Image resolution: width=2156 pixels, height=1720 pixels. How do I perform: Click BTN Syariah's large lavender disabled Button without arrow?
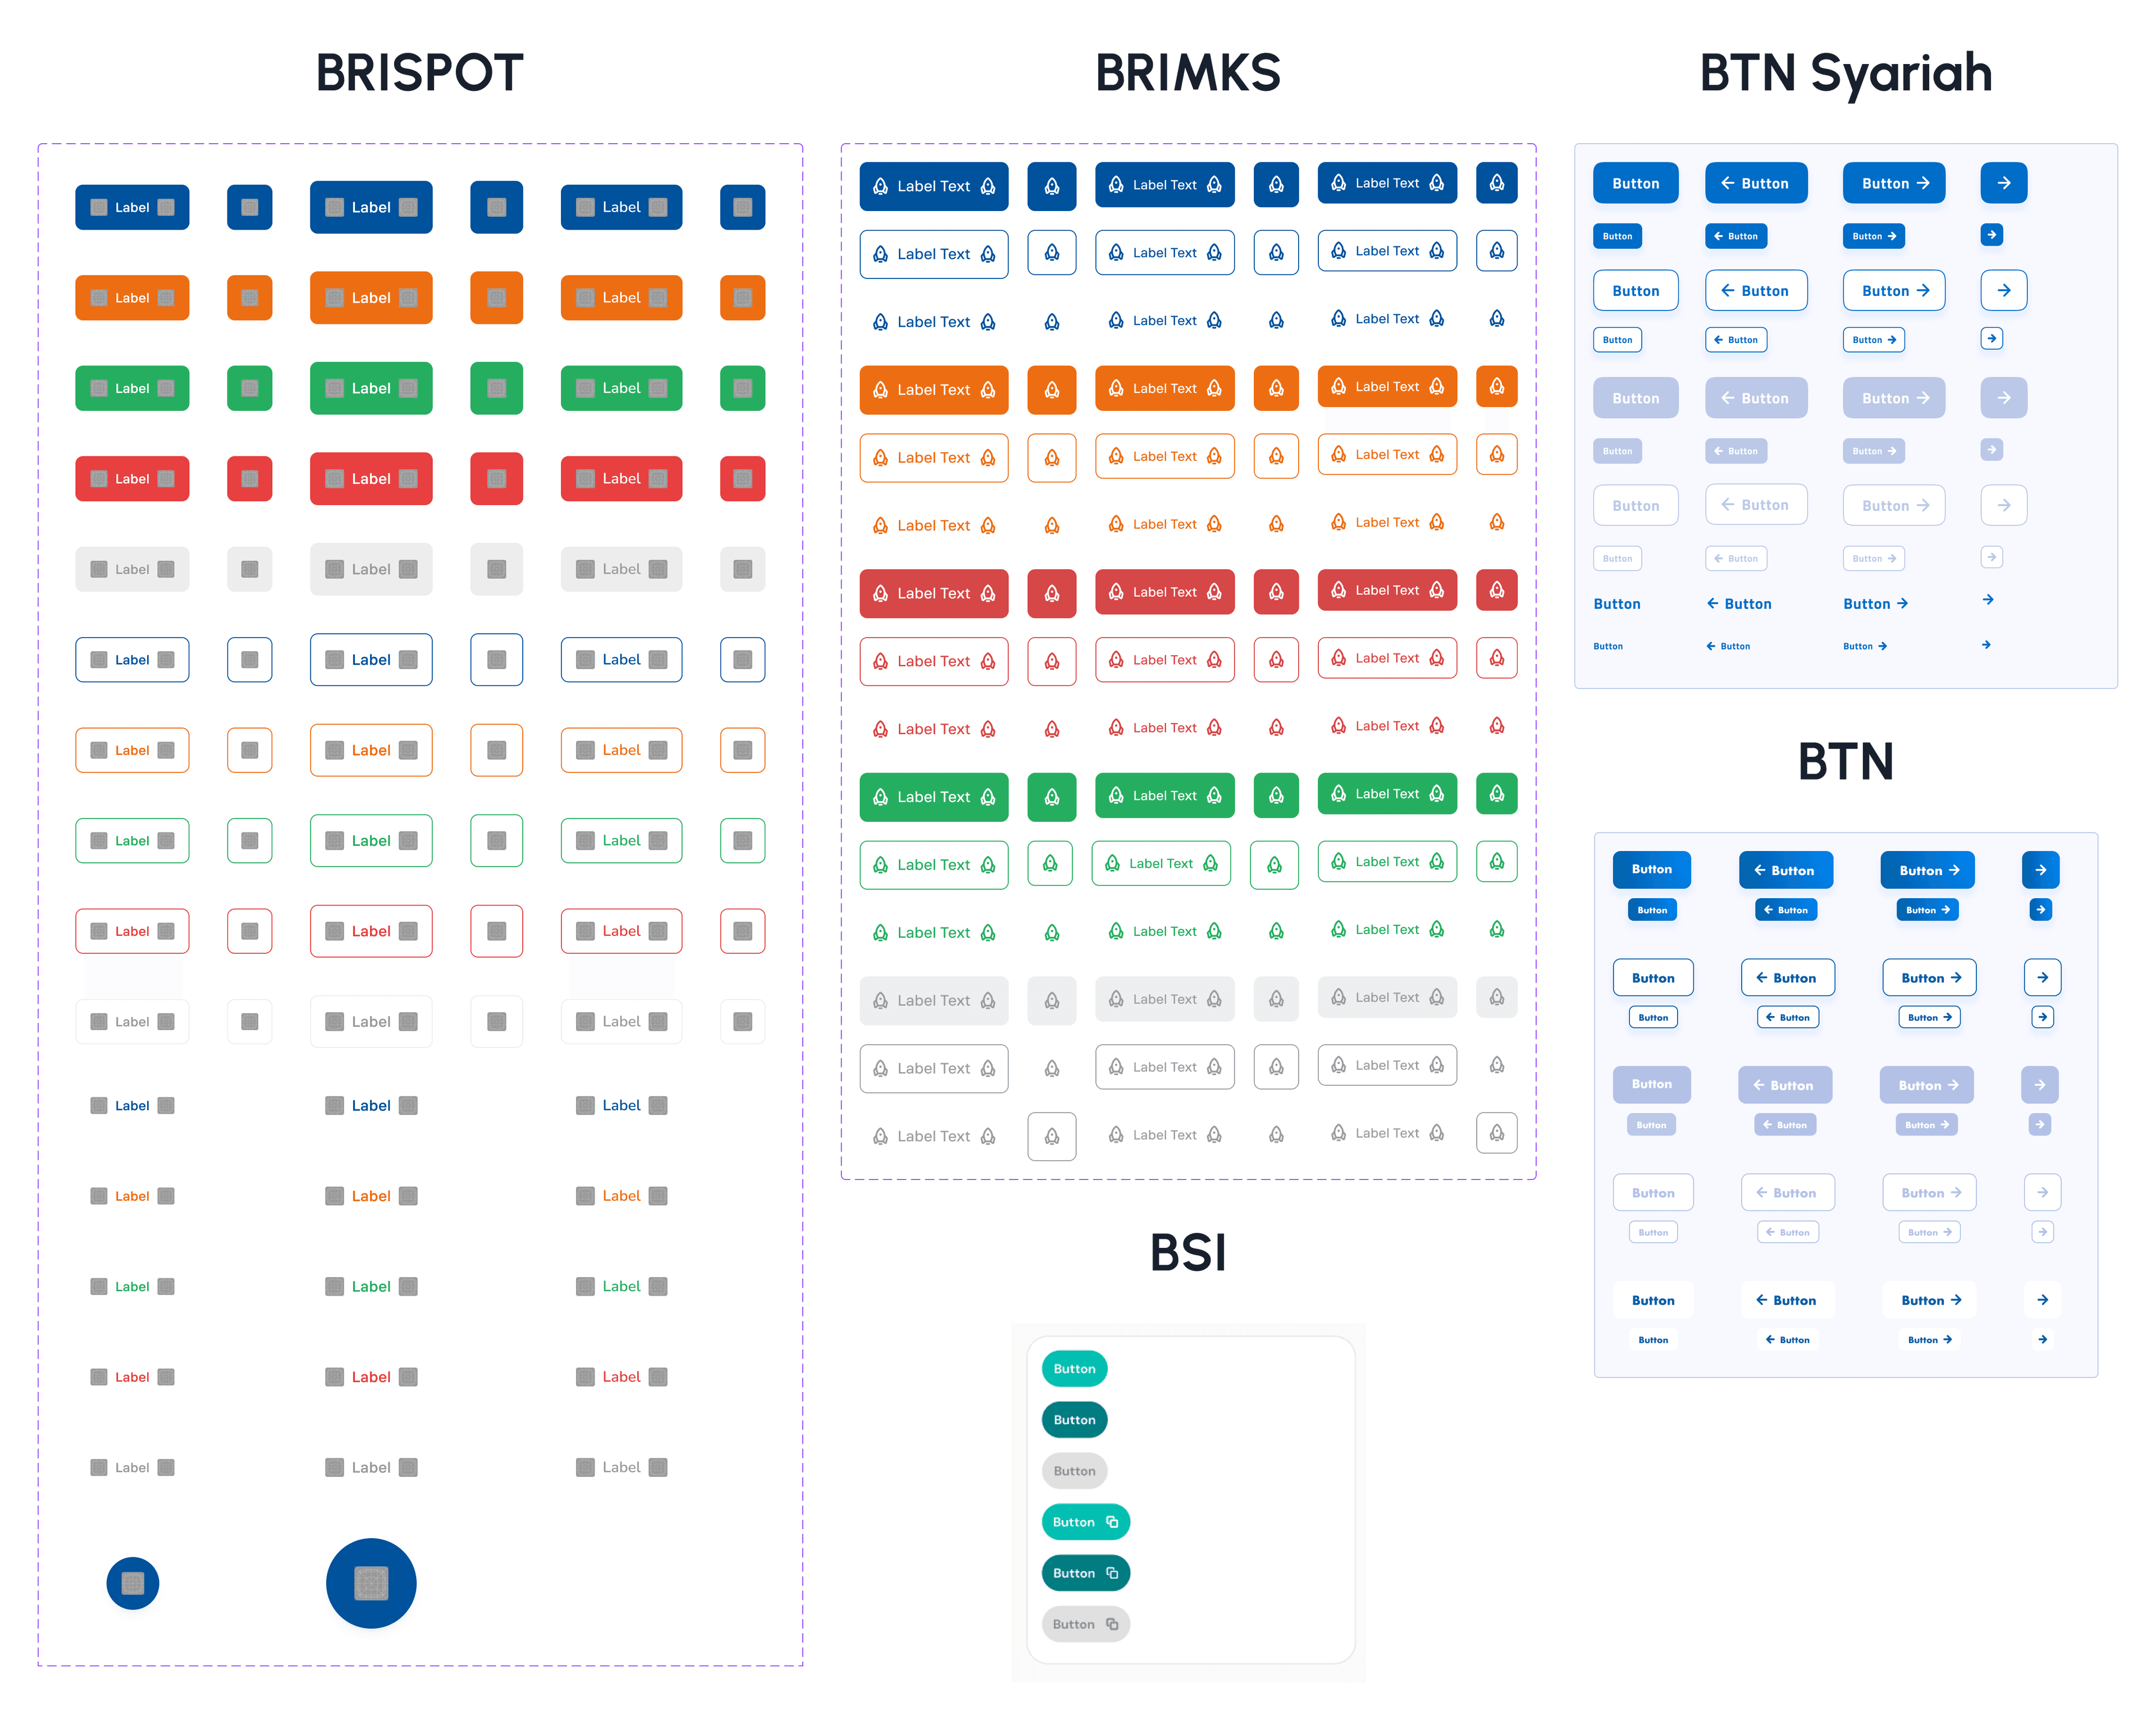click(1635, 398)
